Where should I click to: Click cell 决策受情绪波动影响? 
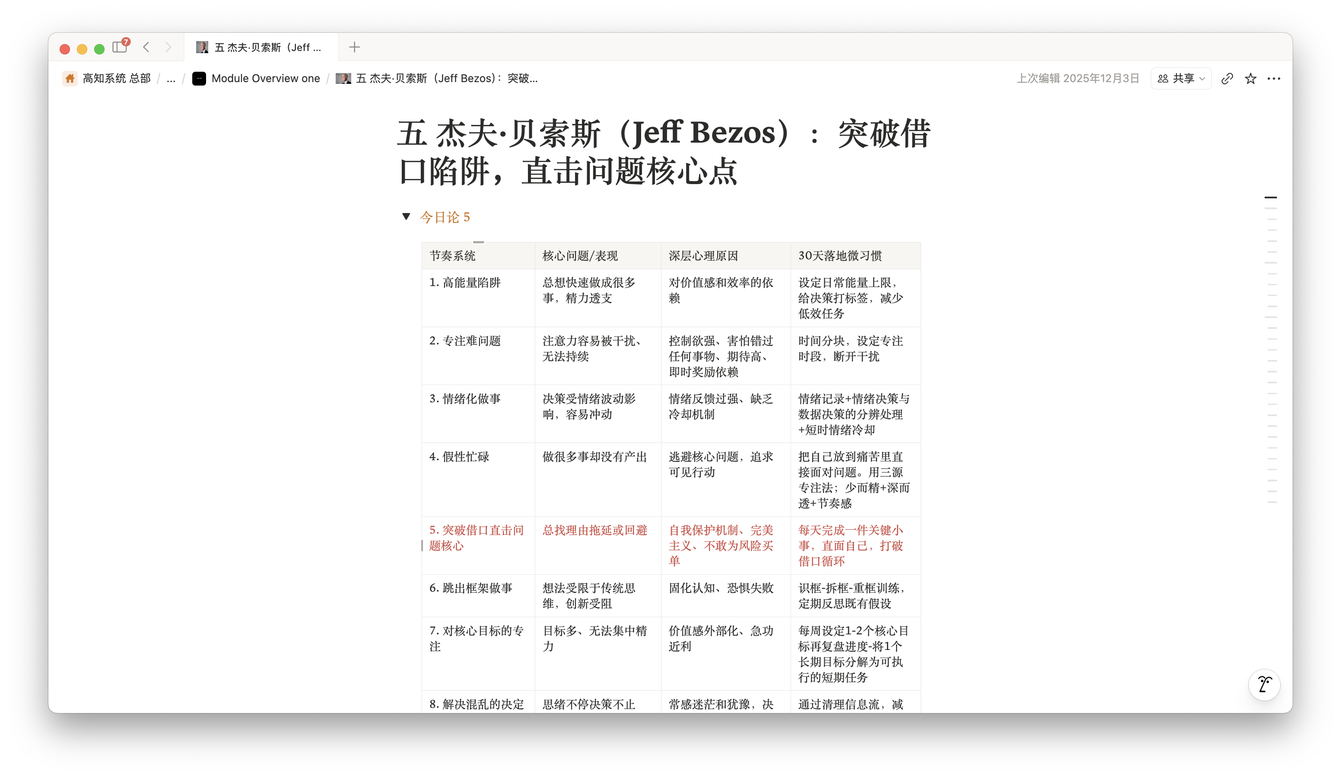click(597, 414)
